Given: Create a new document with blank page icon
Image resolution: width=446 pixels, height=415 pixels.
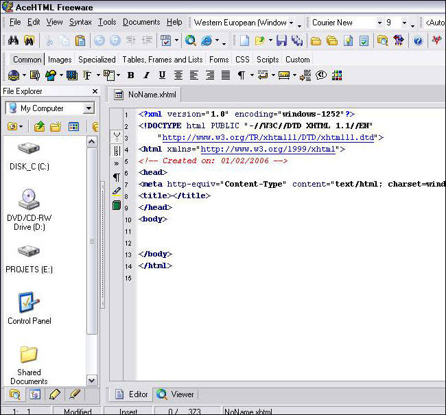Looking at the screenshot, I should pos(244,40).
